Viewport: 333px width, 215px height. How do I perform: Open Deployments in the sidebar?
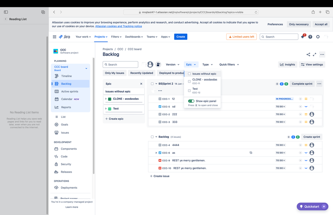point(69,188)
